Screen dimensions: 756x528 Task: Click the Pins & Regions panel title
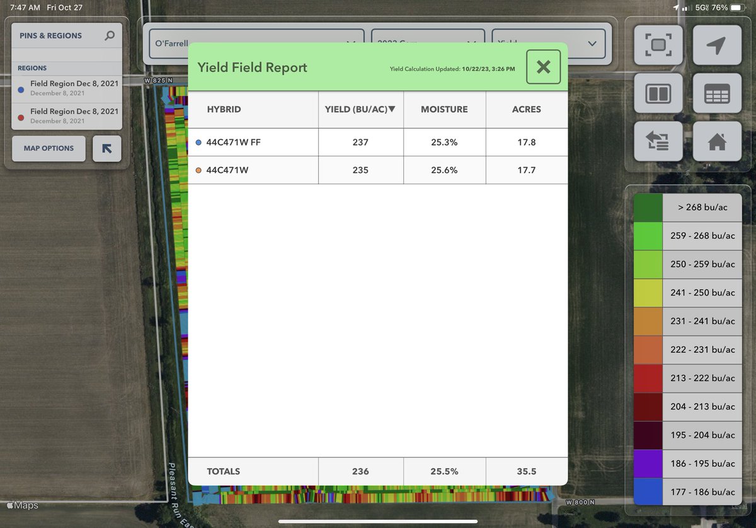tap(50, 36)
